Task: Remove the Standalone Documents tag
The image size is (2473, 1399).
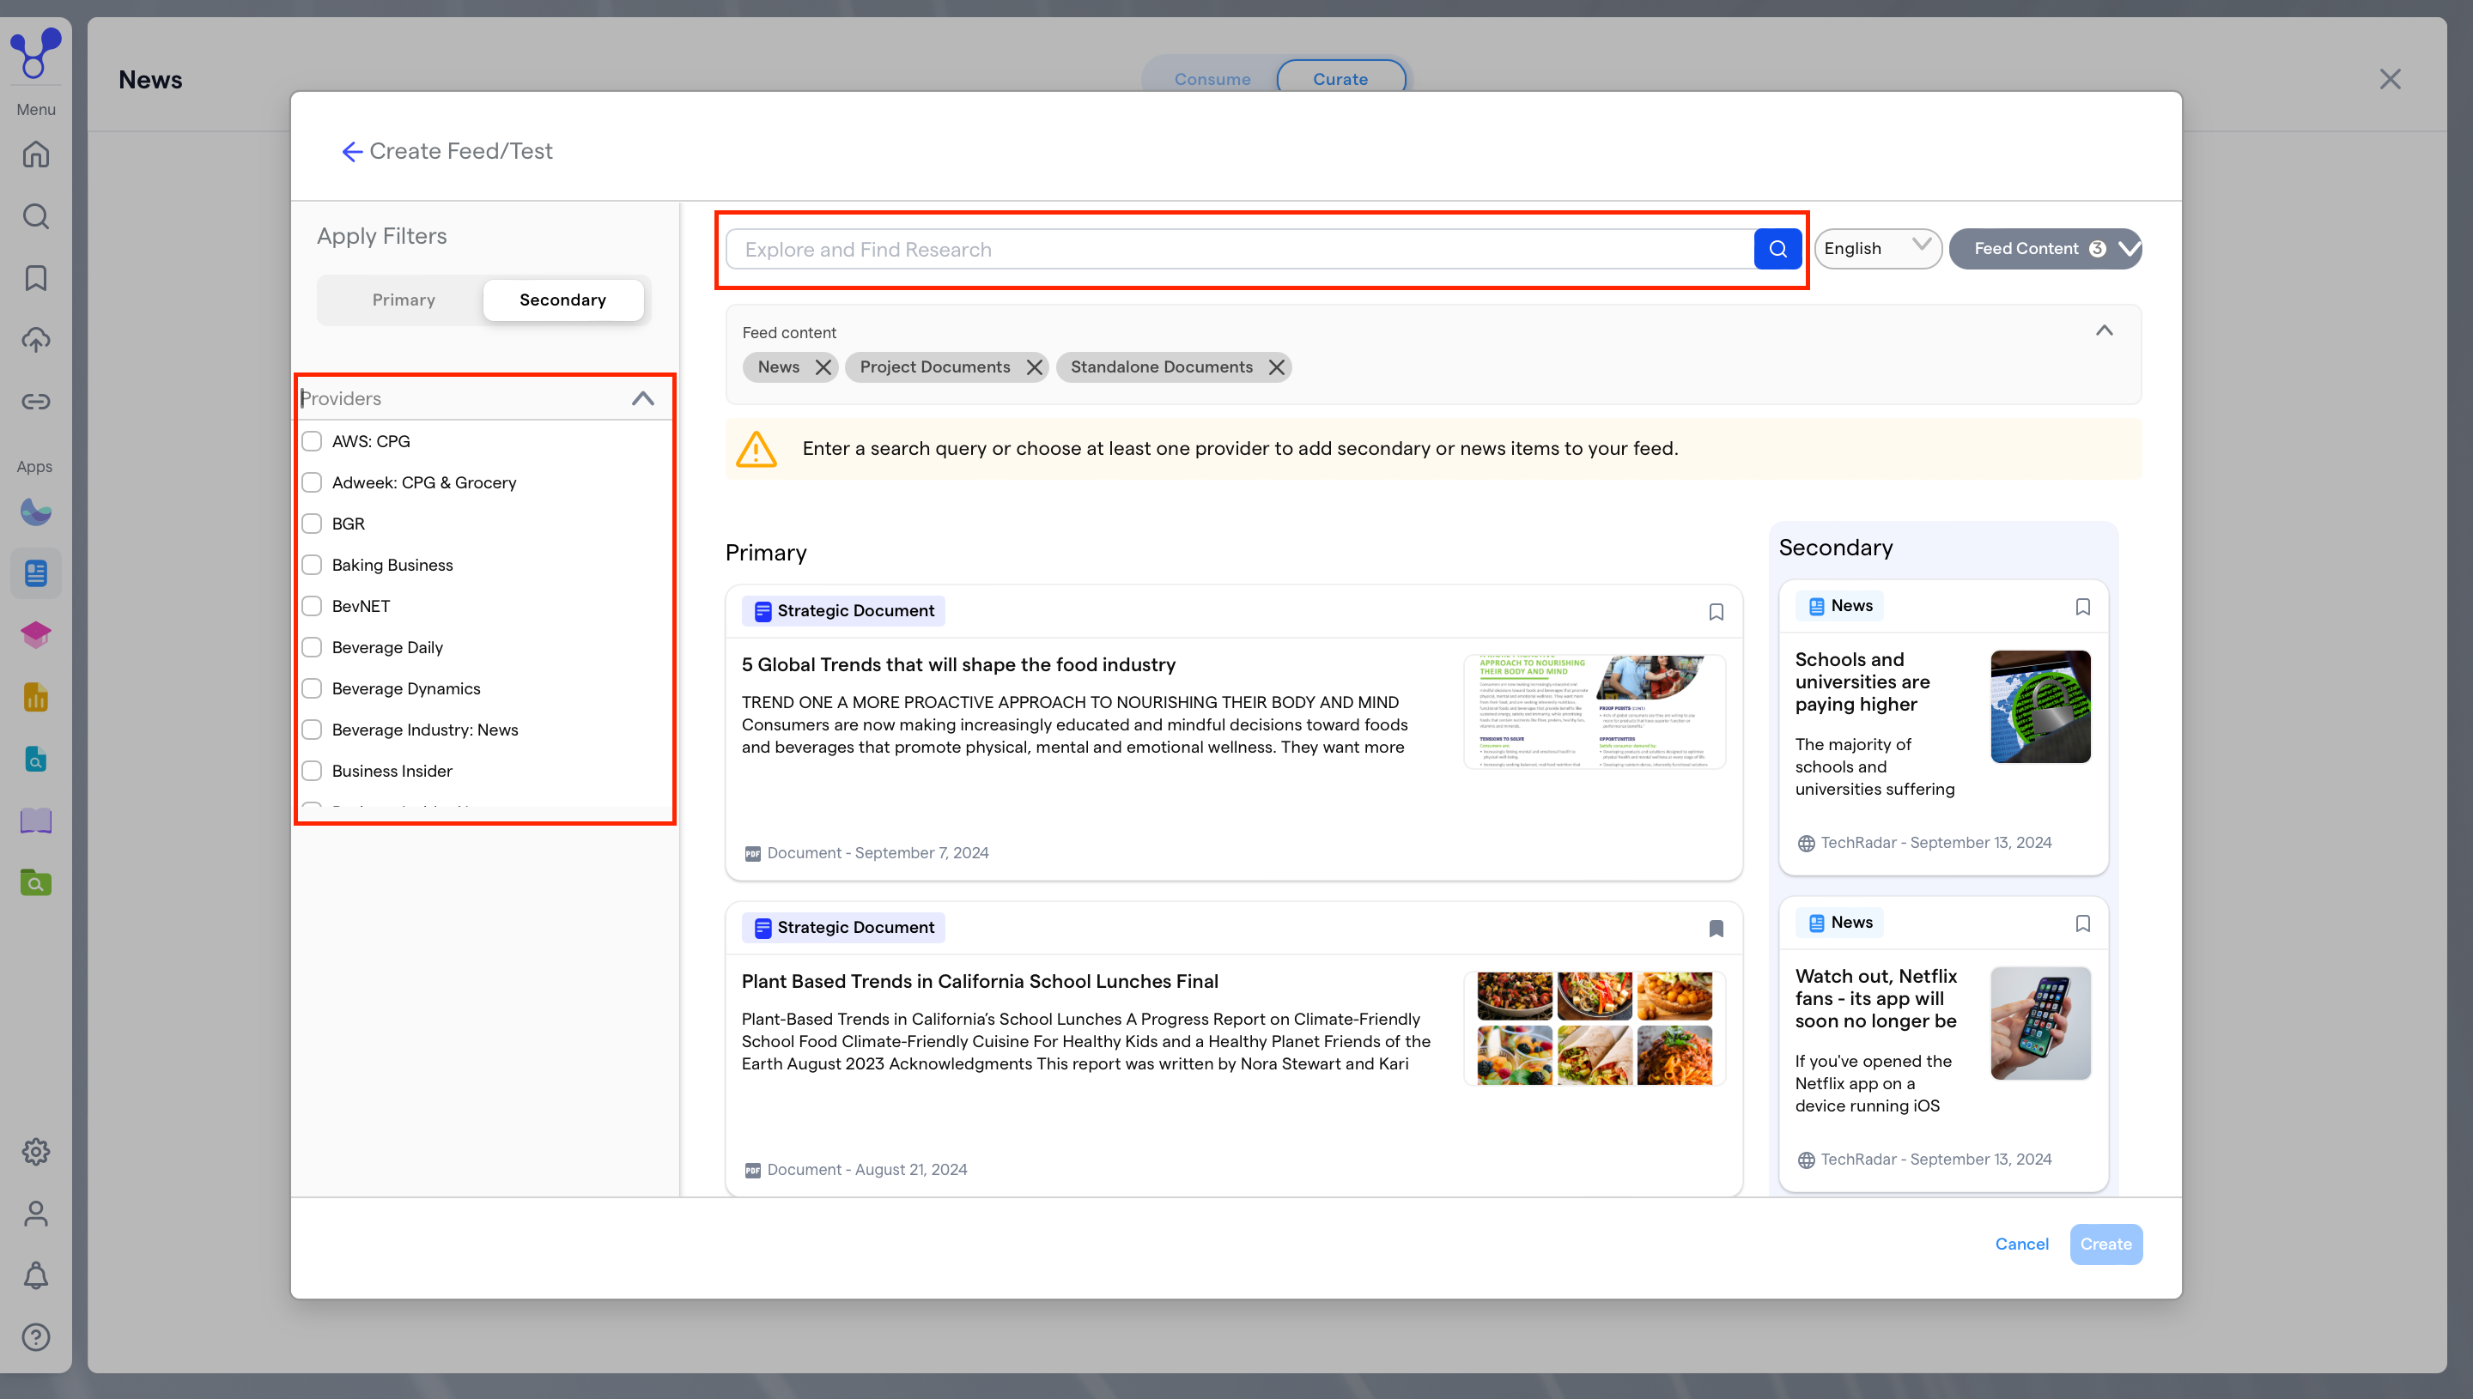Action: pos(1276,367)
